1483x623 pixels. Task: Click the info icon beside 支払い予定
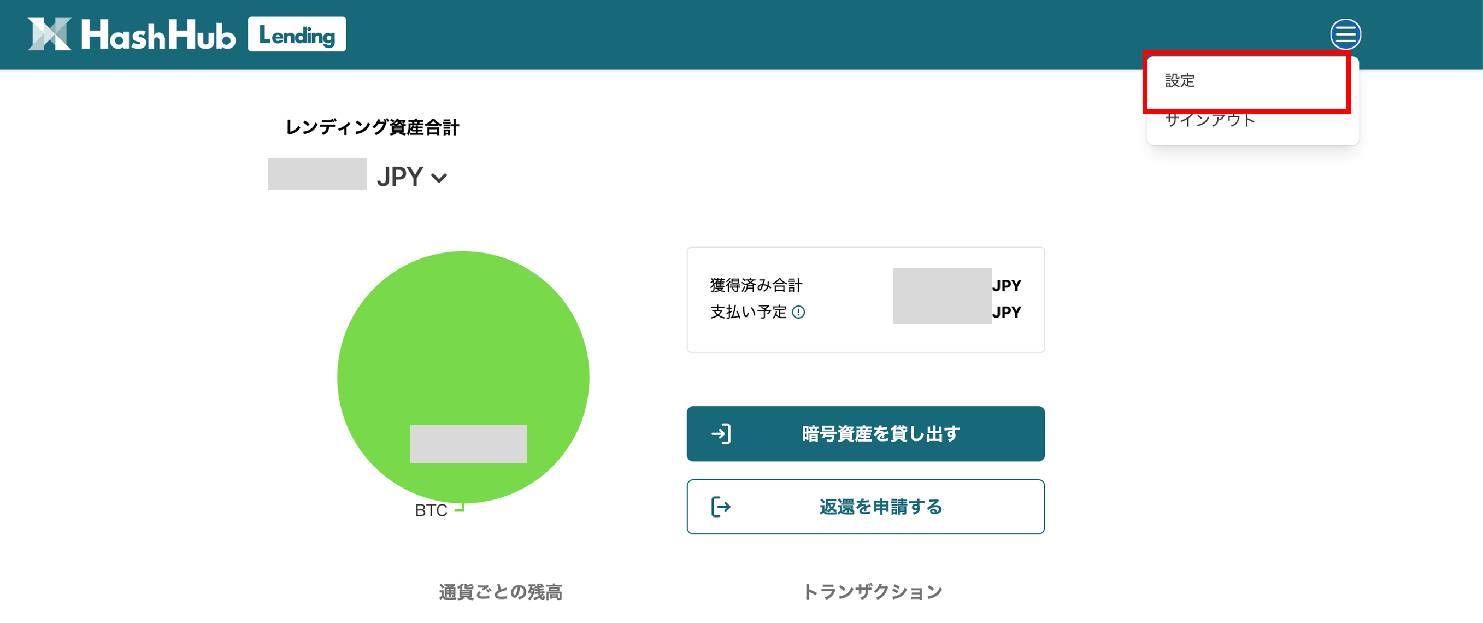click(798, 312)
